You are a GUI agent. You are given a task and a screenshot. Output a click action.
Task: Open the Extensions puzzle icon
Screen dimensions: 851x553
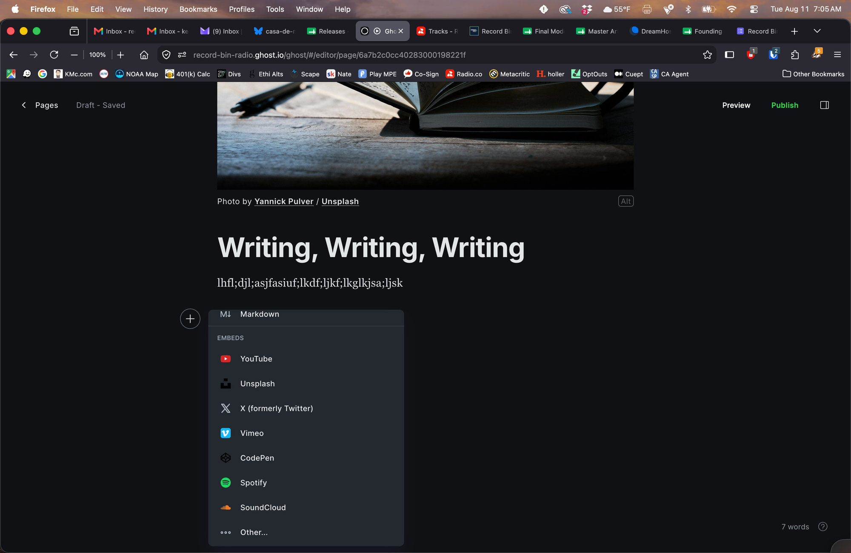(x=794, y=55)
